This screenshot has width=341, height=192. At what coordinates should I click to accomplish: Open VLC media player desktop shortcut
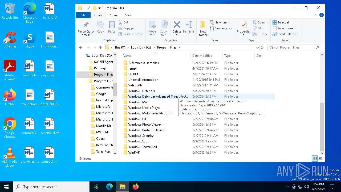coord(10,157)
